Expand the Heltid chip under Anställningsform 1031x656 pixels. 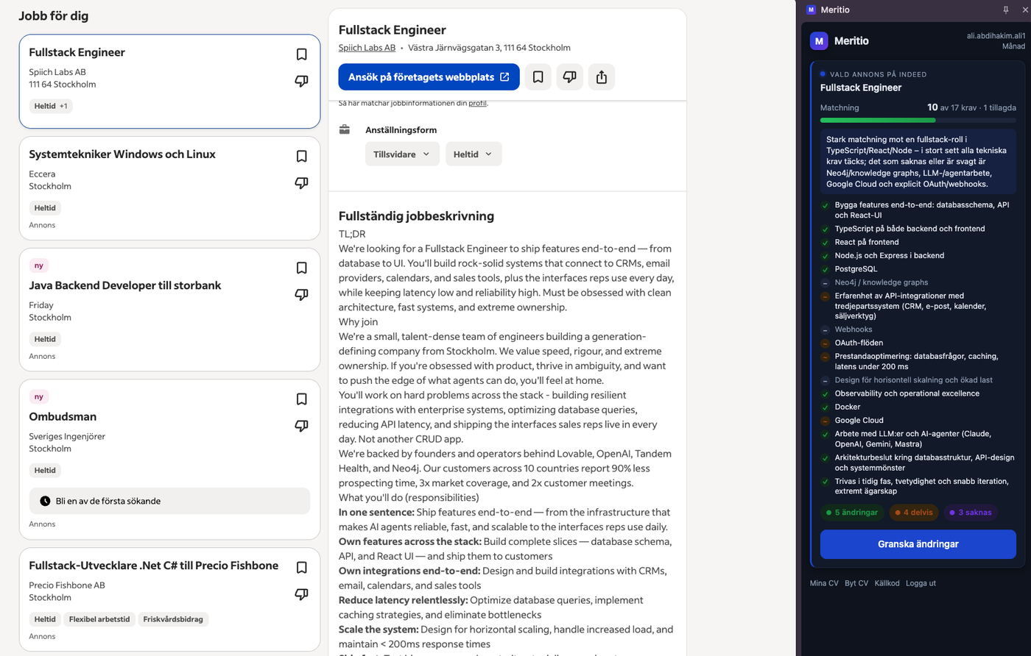(474, 154)
